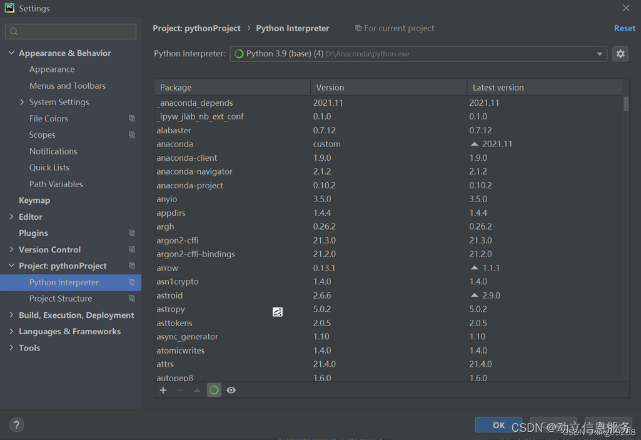Expand the Editor section

click(x=11, y=217)
